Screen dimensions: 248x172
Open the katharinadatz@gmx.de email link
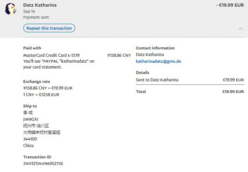pos(158,61)
